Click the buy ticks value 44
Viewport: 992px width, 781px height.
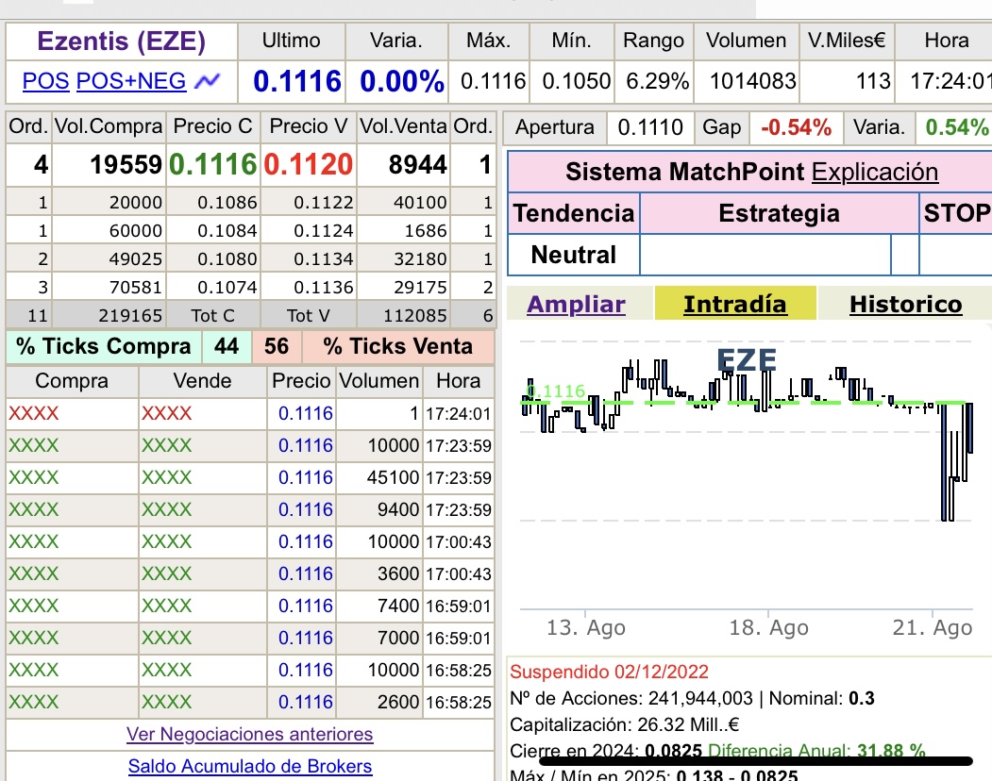pos(227,346)
